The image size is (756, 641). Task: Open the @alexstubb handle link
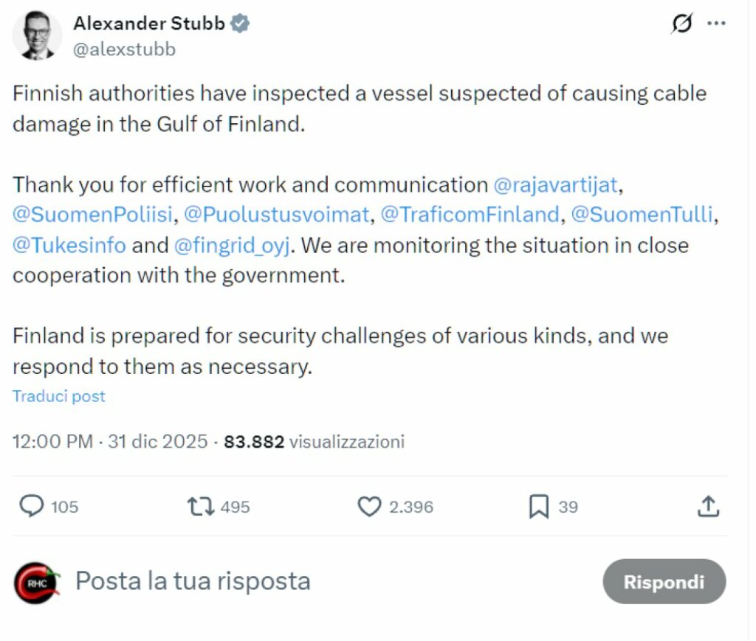[x=124, y=49]
